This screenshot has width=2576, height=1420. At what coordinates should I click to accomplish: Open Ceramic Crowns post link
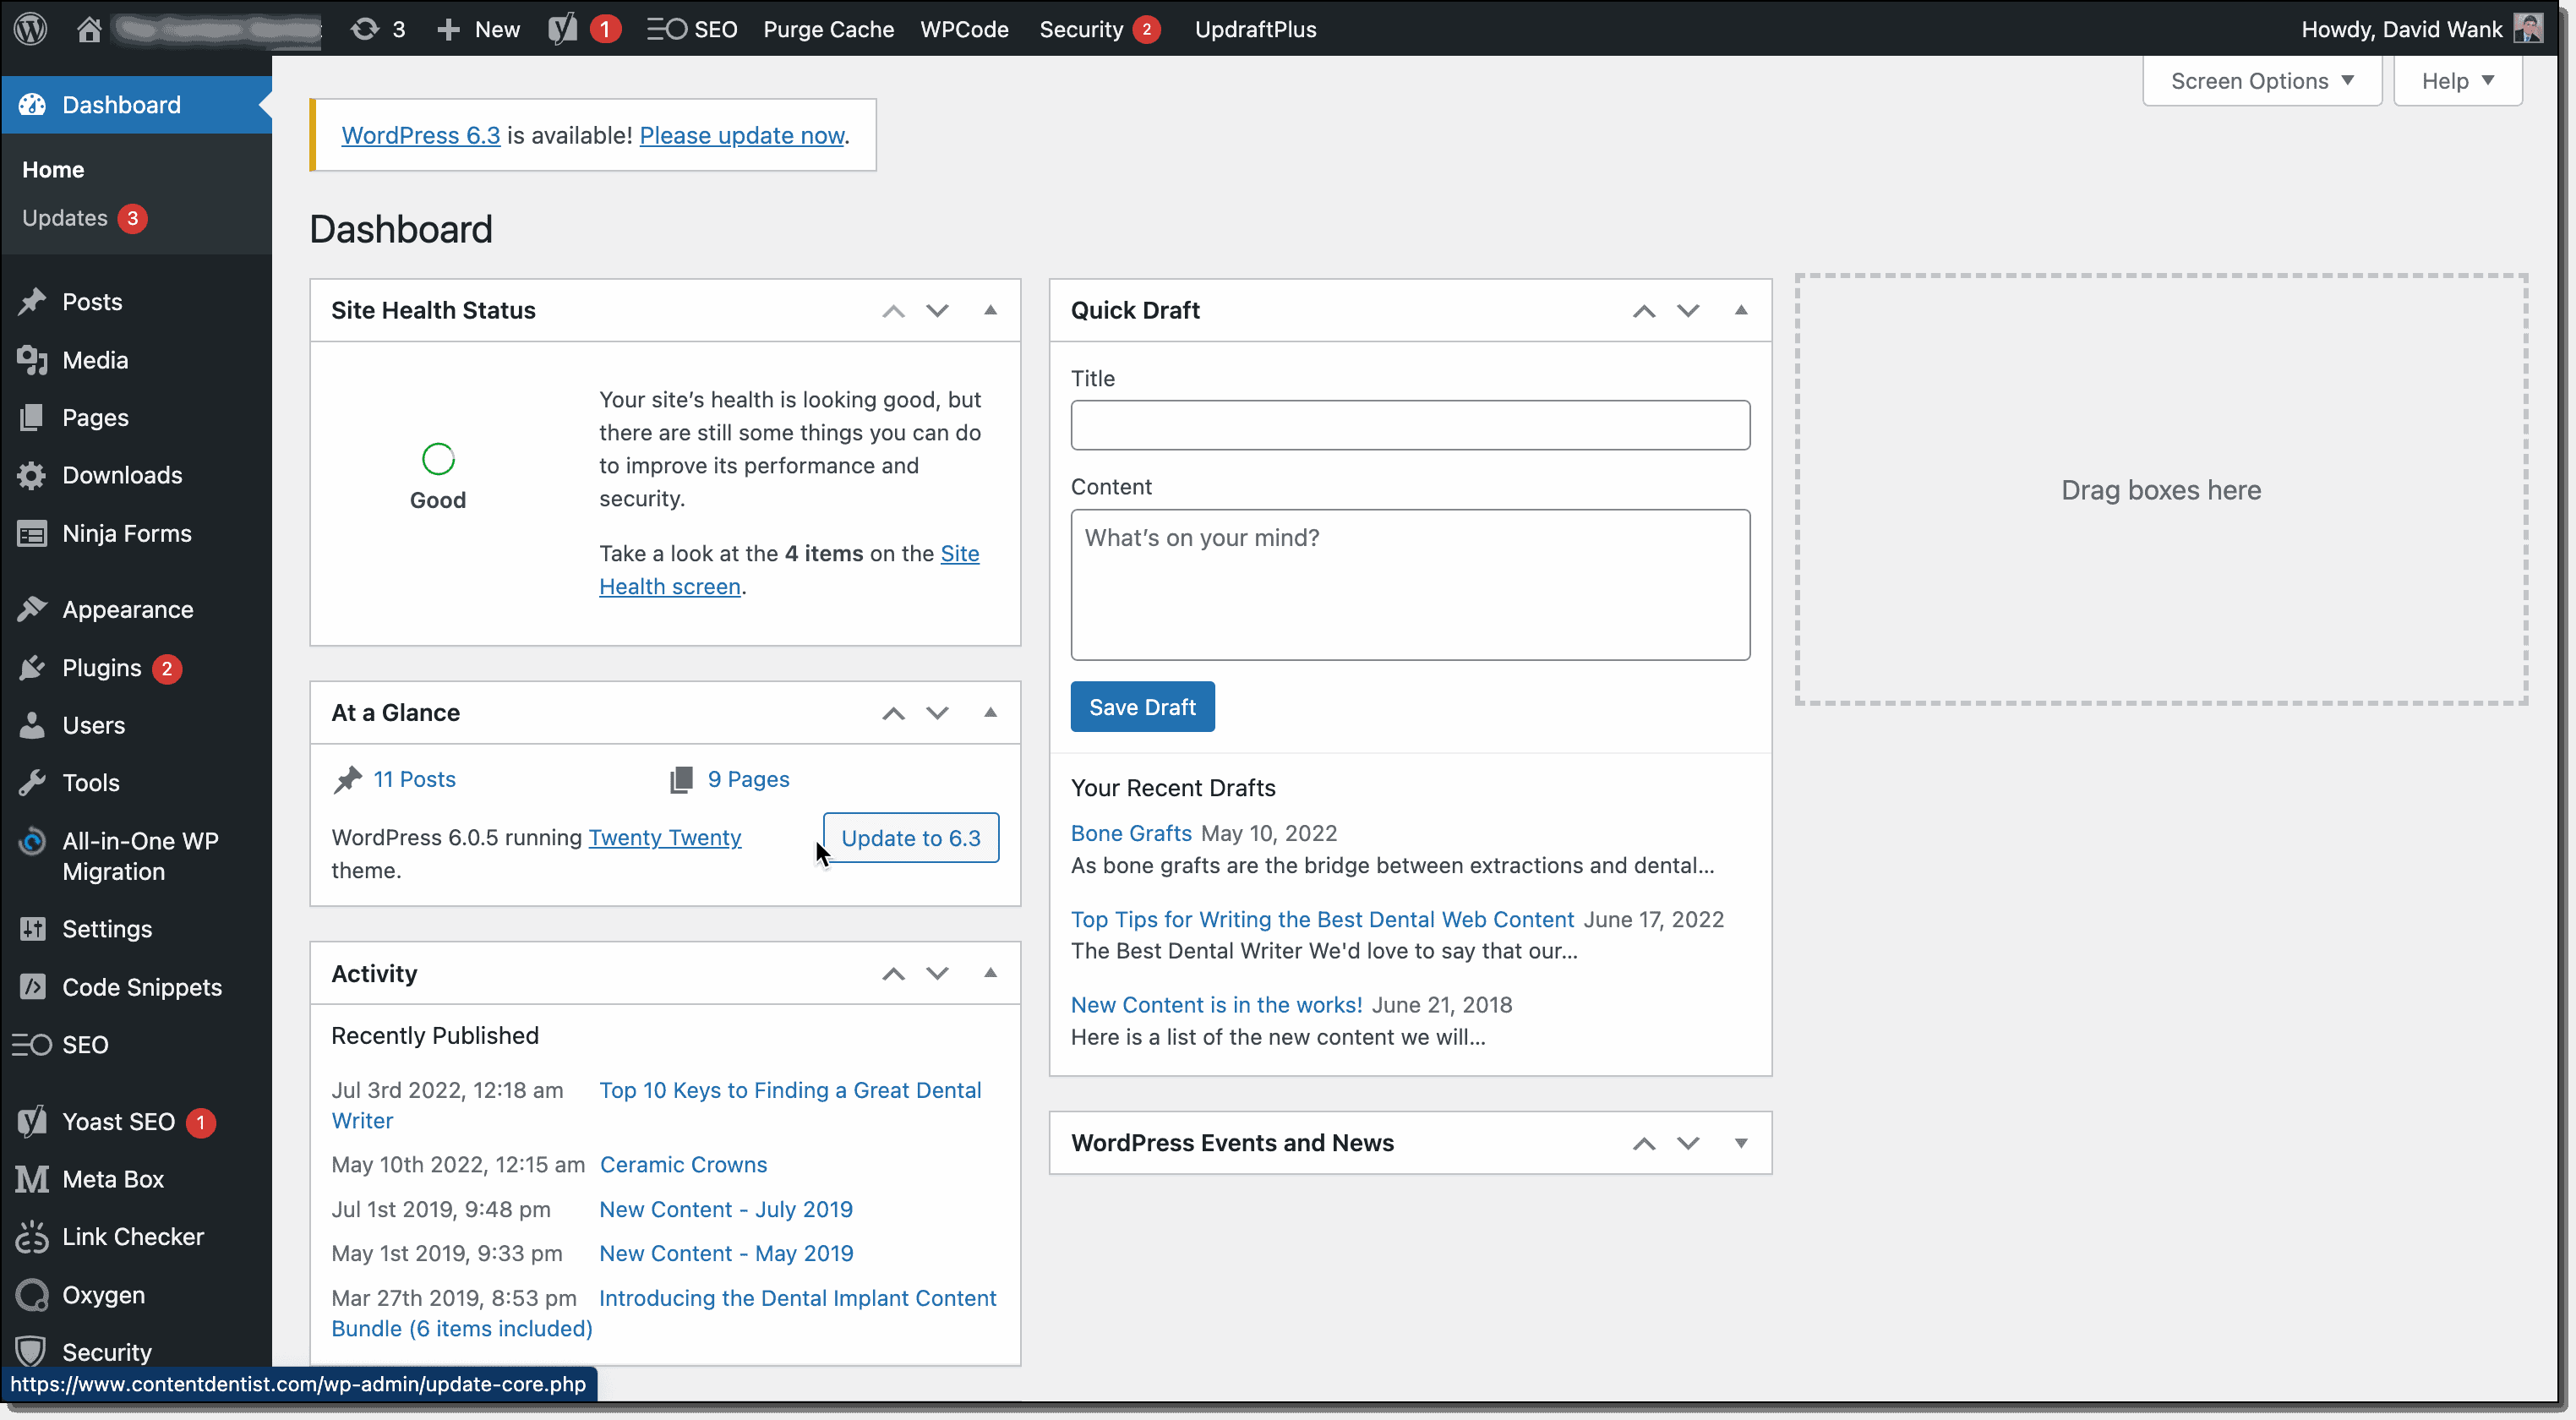click(683, 1164)
